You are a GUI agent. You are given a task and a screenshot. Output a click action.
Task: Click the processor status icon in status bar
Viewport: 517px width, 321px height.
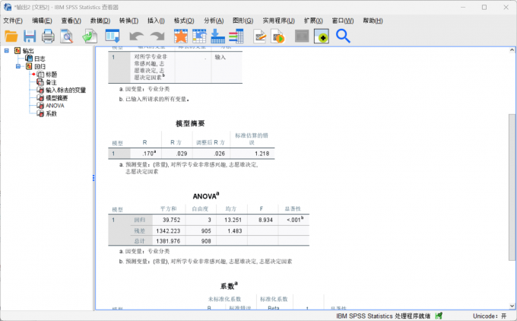pyautogui.click(x=439, y=316)
